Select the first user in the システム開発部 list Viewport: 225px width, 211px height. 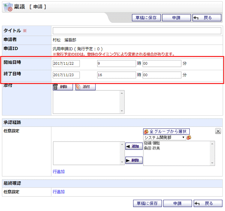(152, 143)
